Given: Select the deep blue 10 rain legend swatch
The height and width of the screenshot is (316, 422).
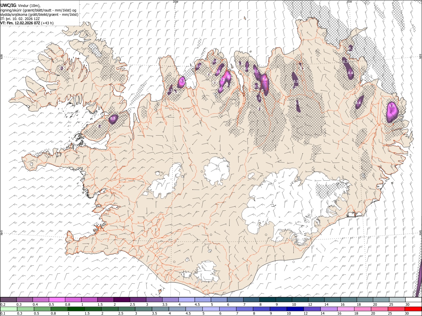Looking at the screenshot, I should 295,309.
